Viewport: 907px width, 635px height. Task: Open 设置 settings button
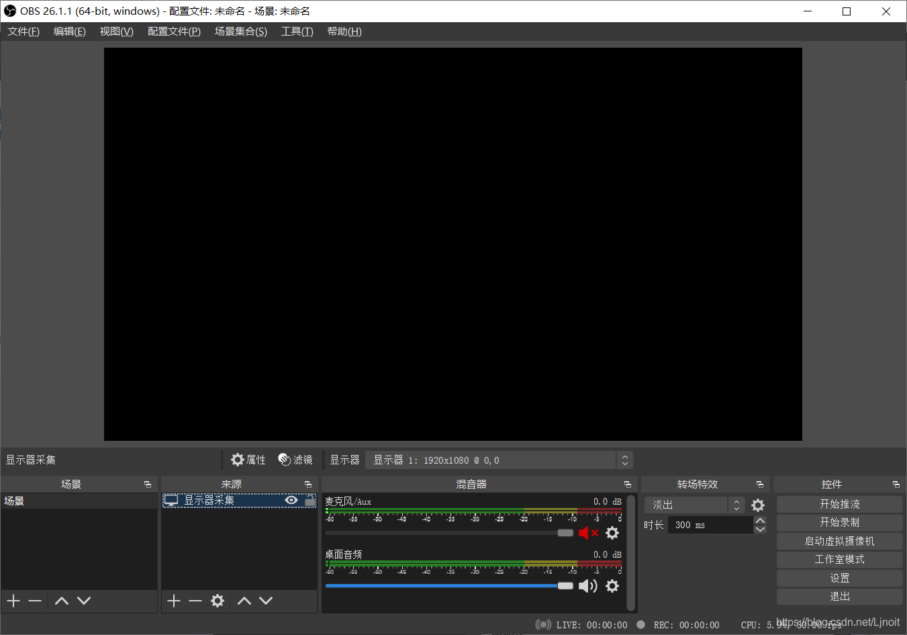click(x=839, y=578)
